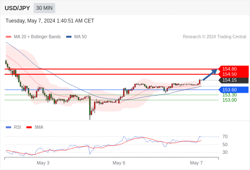Click the 9MA red legend swatch
The height and width of the screenshot is (170, 250).
point(29,127)
